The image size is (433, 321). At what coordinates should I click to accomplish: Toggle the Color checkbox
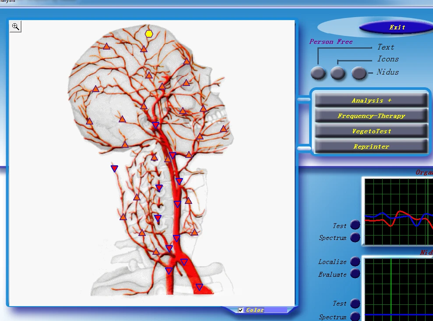(x=240, y=310)
